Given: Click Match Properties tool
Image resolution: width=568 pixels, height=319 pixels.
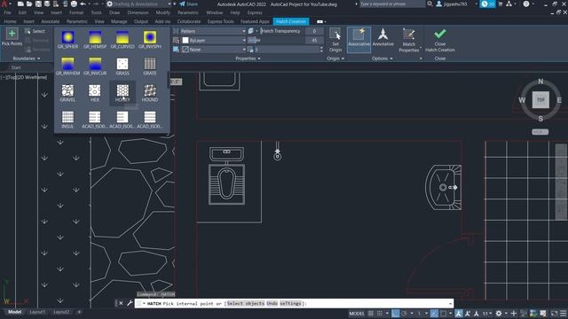Looking at the screenshot, I should tap(408, 40).
